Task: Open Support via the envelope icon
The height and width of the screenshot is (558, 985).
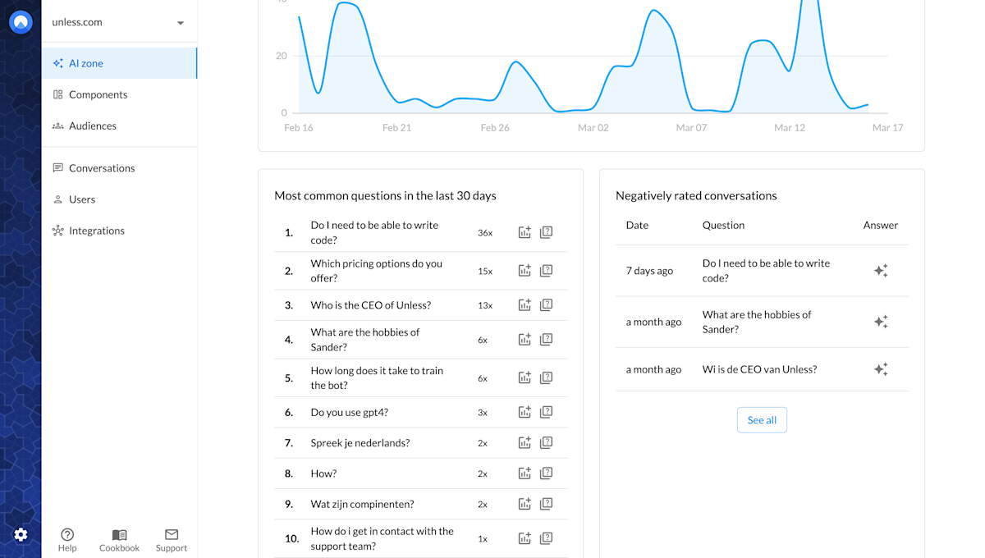Action: pyautogui.click(x=171, y=532)
